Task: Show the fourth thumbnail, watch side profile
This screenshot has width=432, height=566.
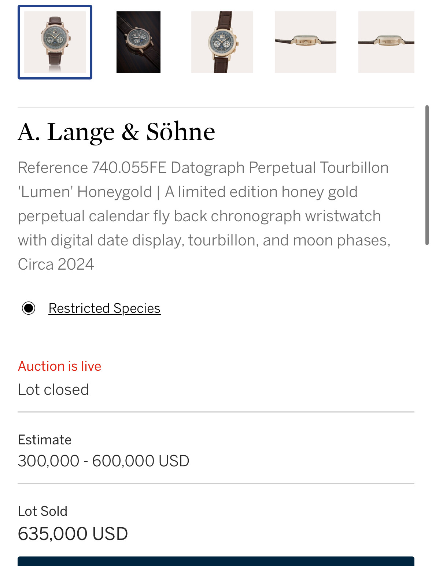Action: (x=306, y=42)
